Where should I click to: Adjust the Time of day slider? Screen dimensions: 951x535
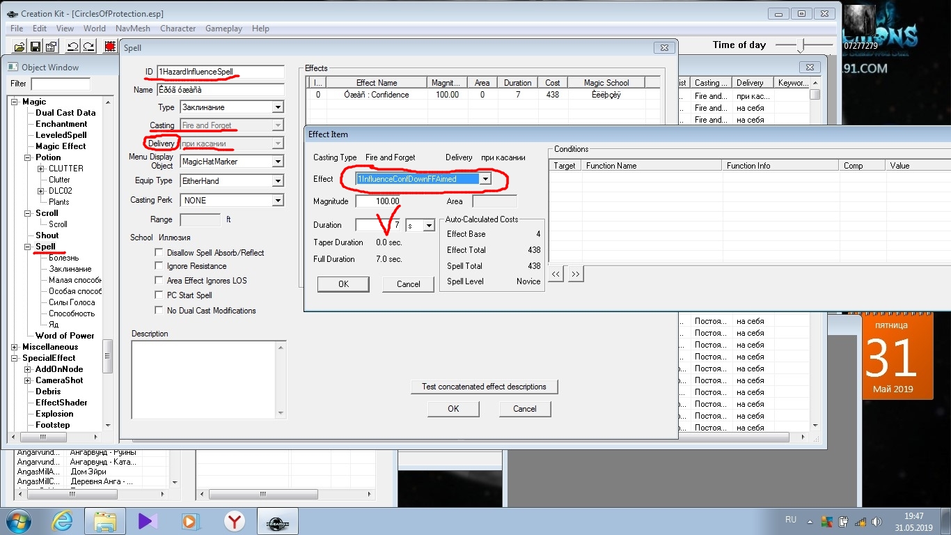point(802,45)
